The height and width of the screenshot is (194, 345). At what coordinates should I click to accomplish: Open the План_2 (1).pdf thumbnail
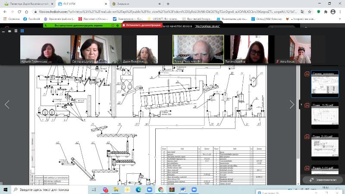pyautogui.click(x=325, y=147)
